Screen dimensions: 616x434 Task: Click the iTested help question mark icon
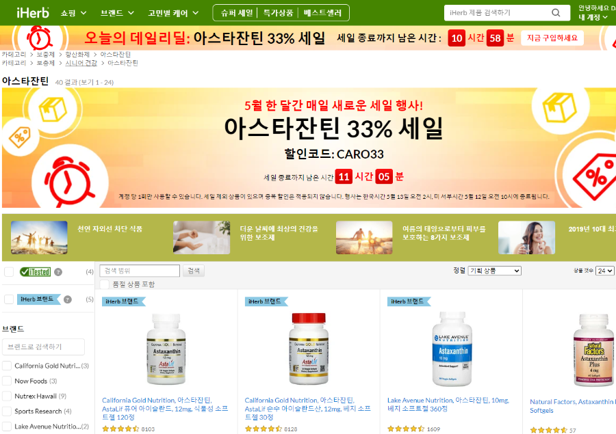[x=58, y=272]
